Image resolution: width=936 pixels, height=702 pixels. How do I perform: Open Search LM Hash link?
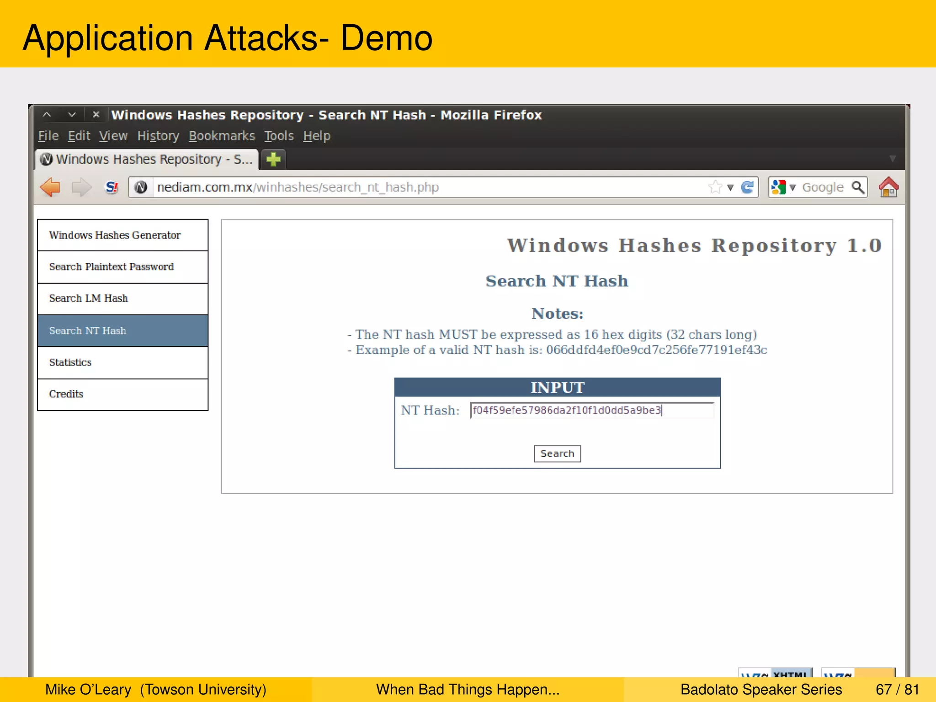122,298
